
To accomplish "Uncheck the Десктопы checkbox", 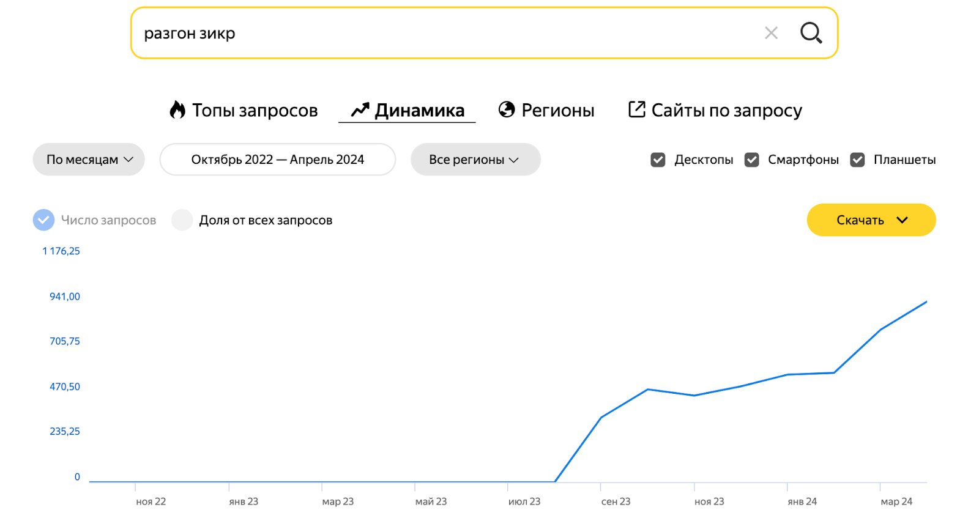I will (658, 160).
